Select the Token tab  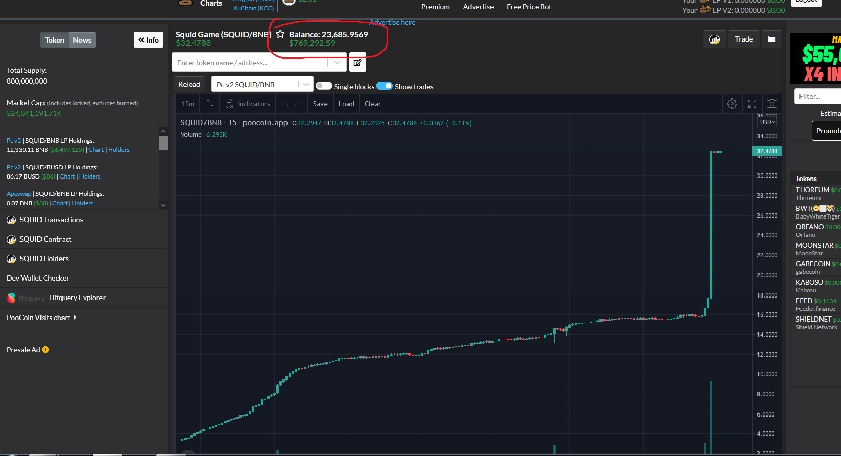(x=54, y=40)
